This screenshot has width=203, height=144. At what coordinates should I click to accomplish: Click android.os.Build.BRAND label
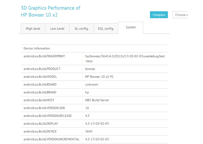[40, 92]
